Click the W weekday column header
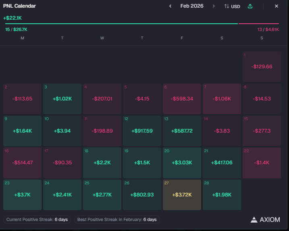Screen dimensions: 289x231 (102, 38)
